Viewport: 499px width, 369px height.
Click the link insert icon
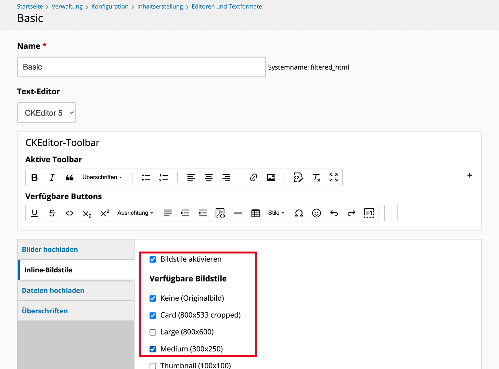pos(254,177)
